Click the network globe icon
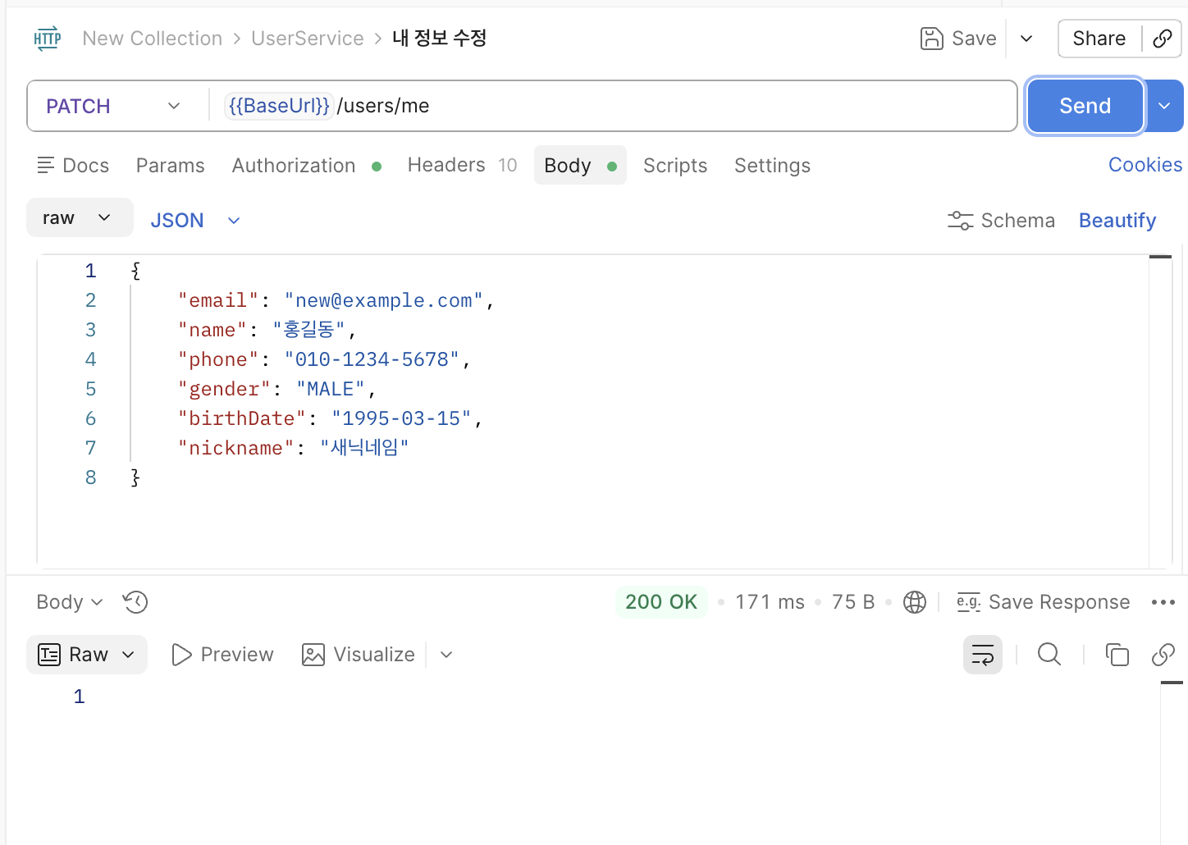 point(915,602)
